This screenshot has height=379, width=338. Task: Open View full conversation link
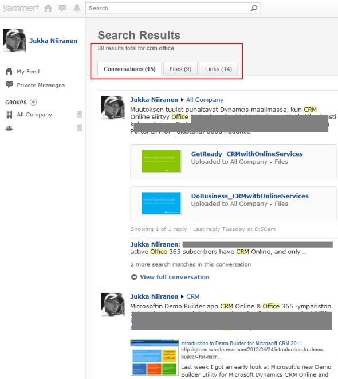(x=175, y=277)
